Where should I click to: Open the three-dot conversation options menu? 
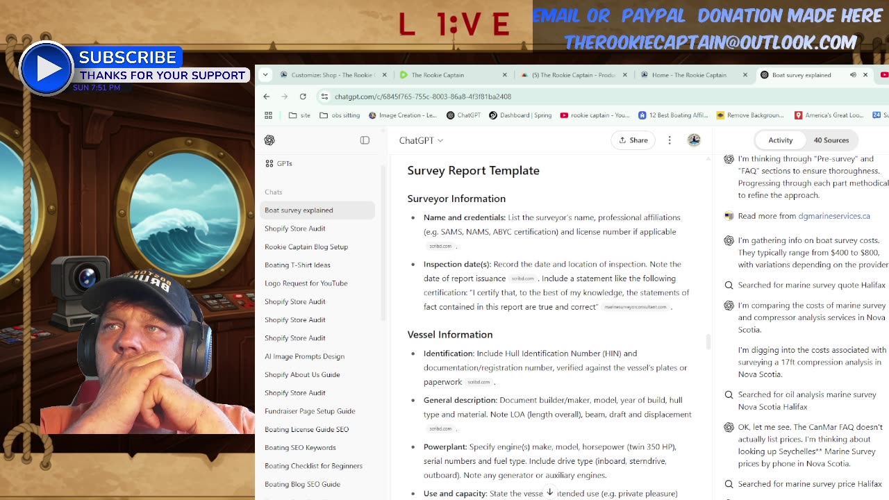pyautogui.click(x=670, y=140)
